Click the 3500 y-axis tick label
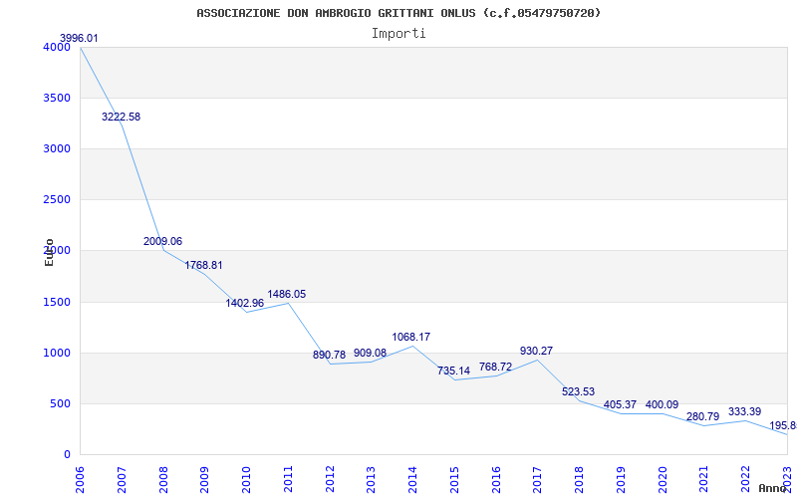This screenshot has height=498, width=797. tap(56, 98)
